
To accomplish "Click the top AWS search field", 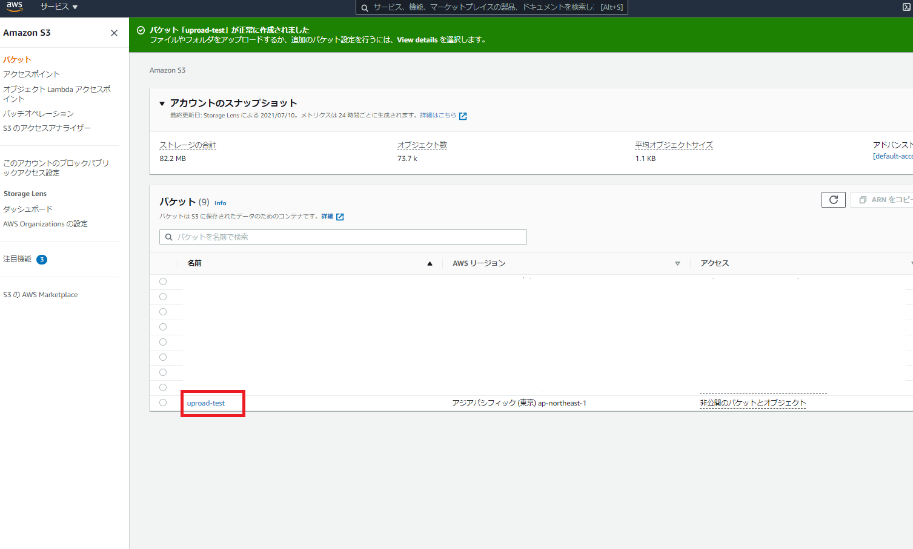I will 491,7.
